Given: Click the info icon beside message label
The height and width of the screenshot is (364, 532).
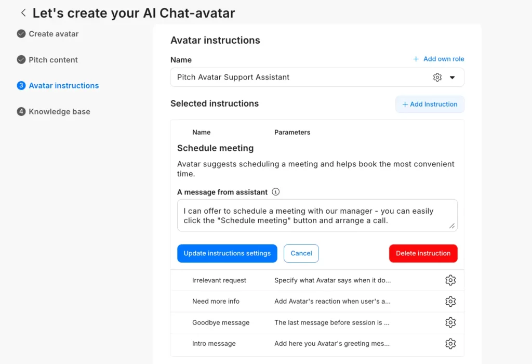Looking at the screenshot, I should [276, 192].
